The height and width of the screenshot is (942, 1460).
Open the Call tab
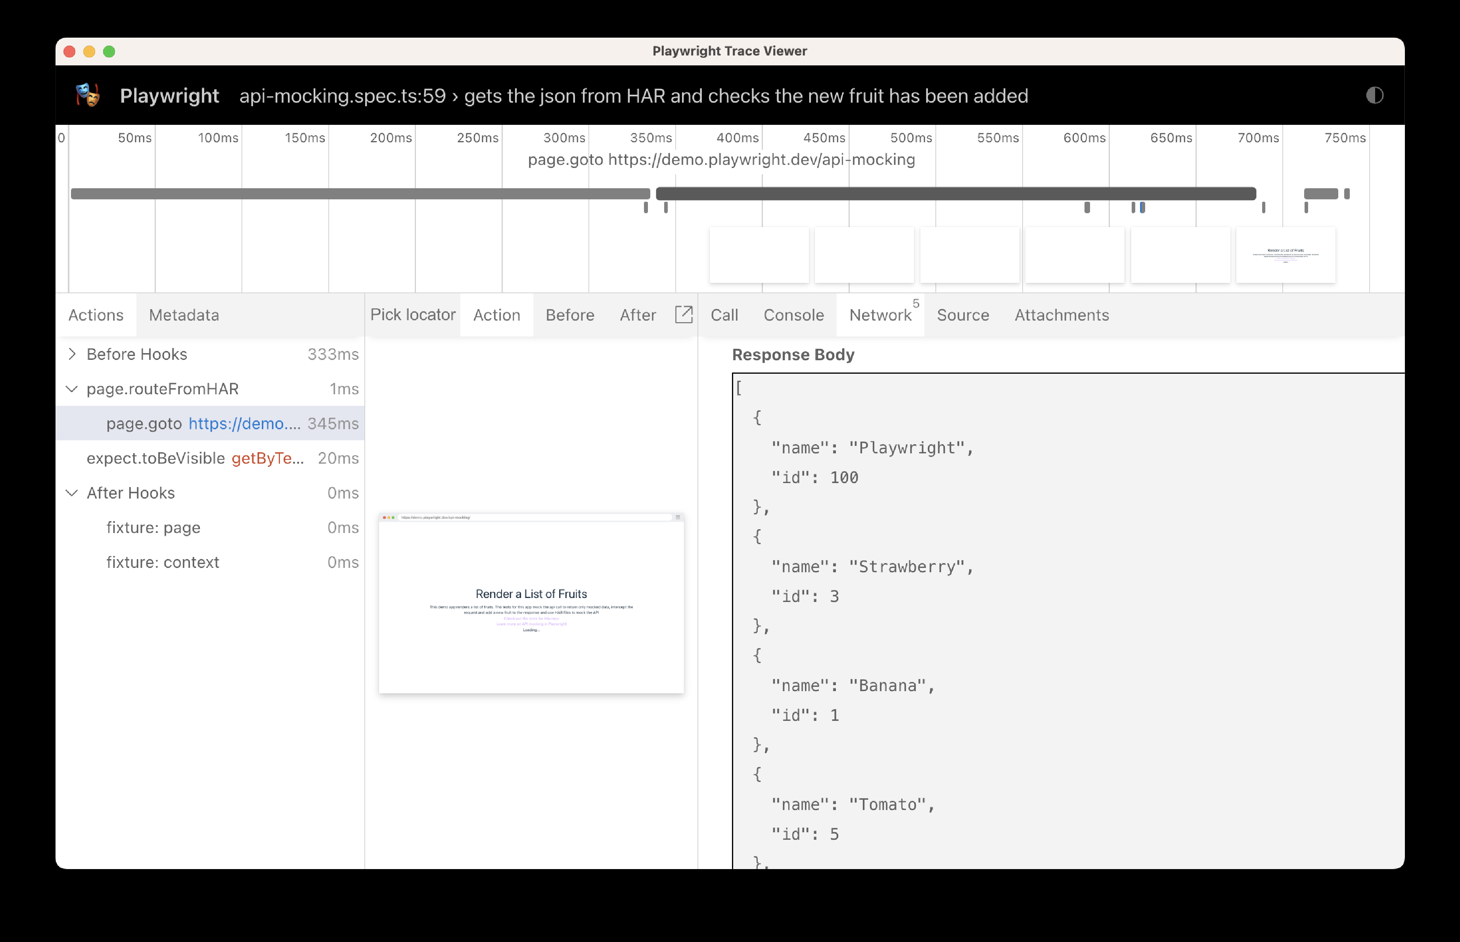(x=724, y=315)
